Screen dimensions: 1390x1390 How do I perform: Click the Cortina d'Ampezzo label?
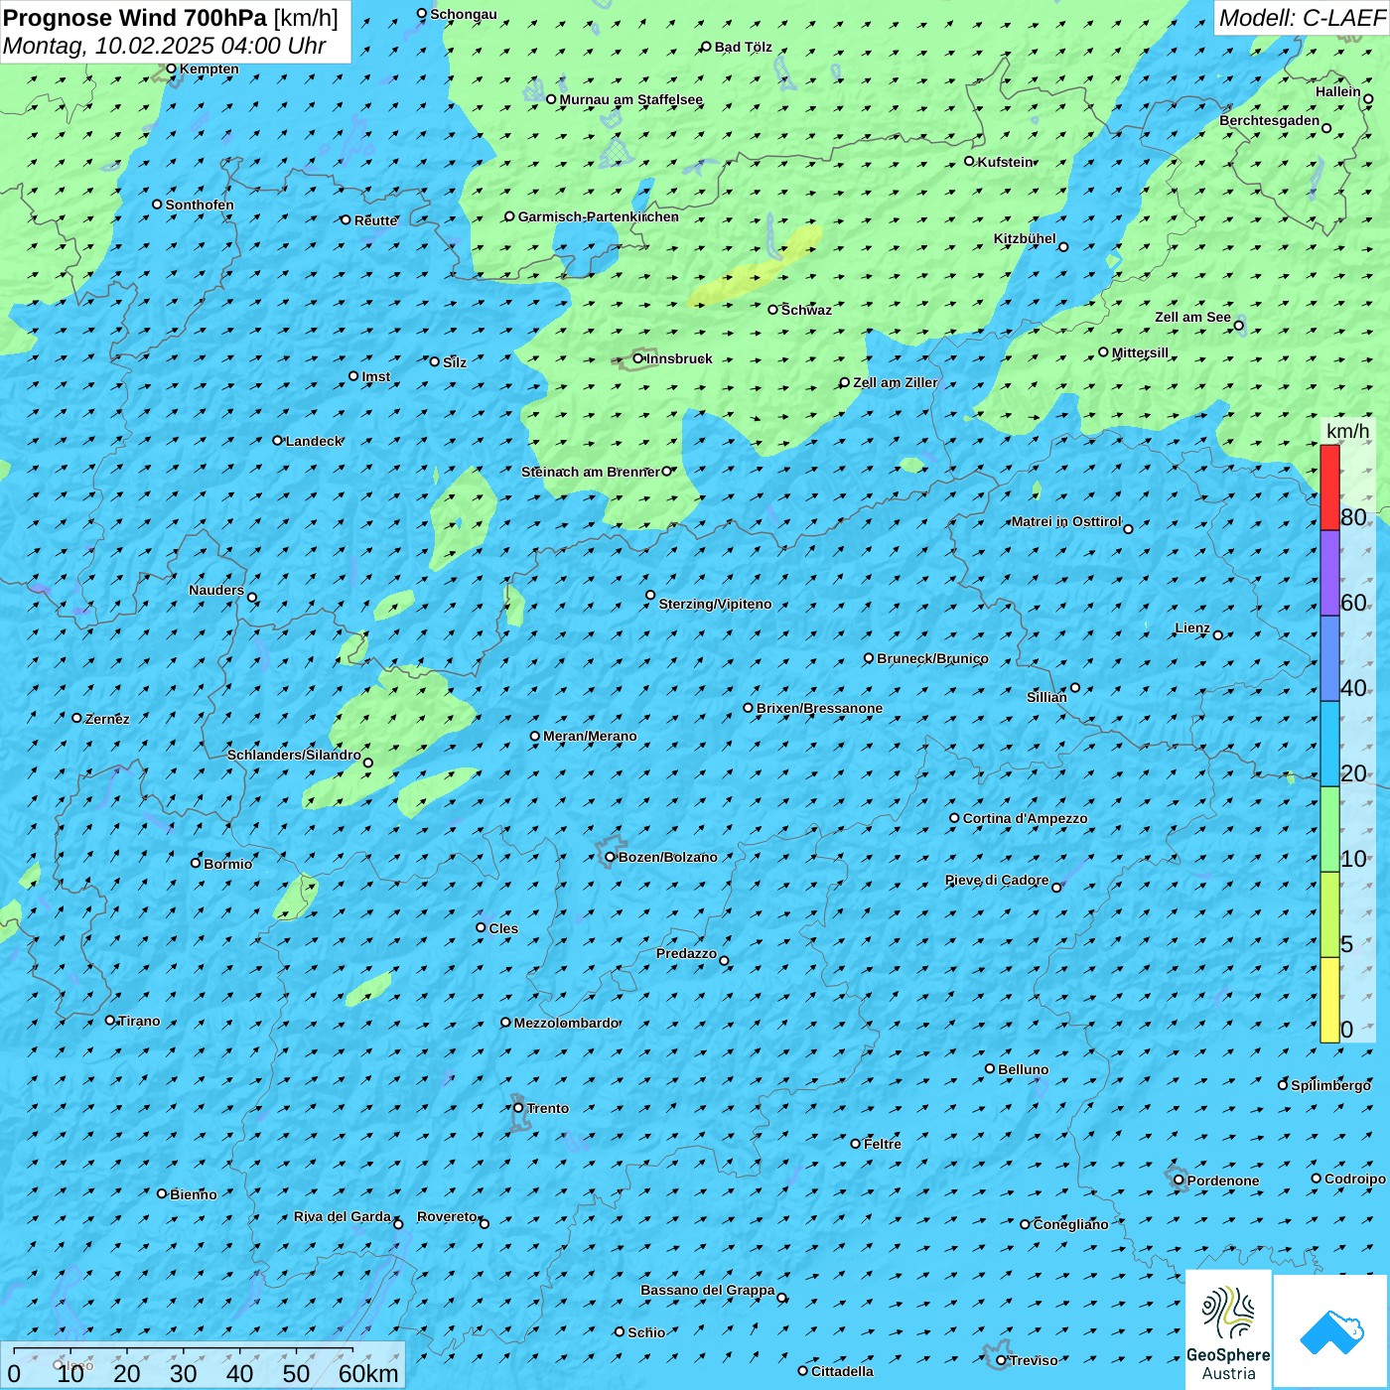coord(1025,818)
